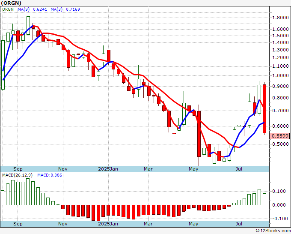Click Nov on the MACD time axis
291x234 pixels.
tap(63, 224)
